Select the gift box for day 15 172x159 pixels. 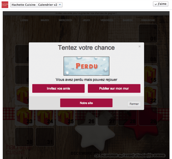150,75
